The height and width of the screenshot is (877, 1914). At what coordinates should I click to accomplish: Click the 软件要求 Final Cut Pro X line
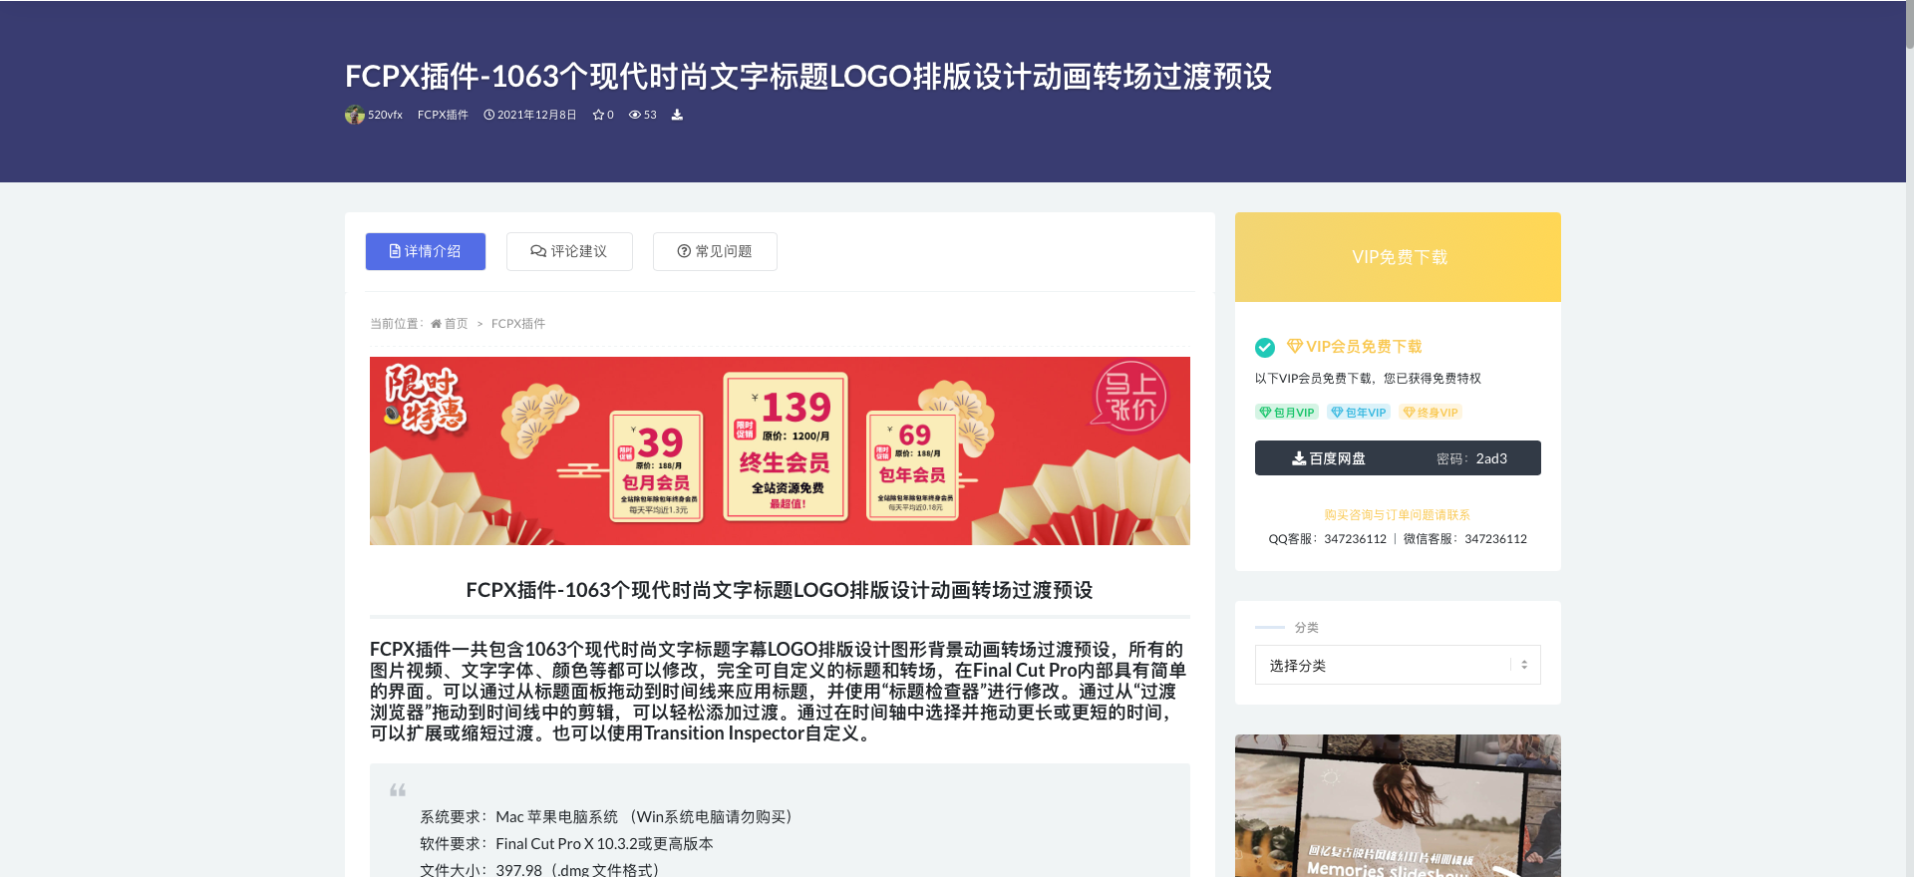[x=566, y=843]
